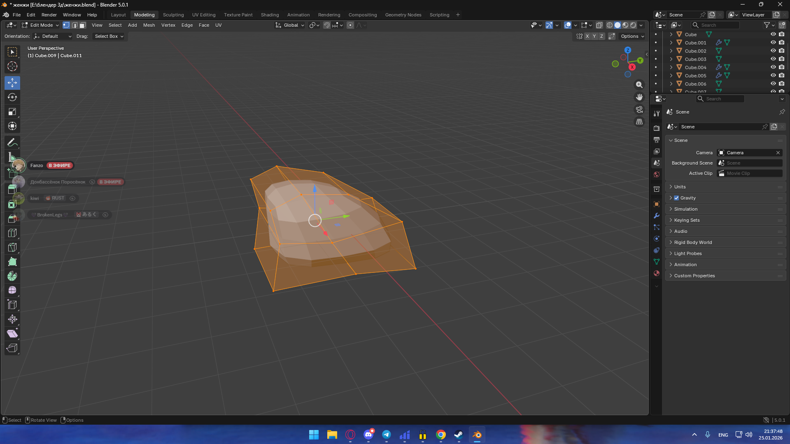Screen dimensions: 790x444
Task: Open the Modifier Properties tab
Action: coord(657,216)
